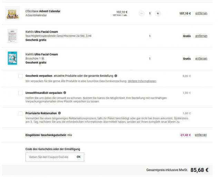Open info icon next to Priorisierte Reklamation
The height and width of the screenshot is (178, 224).
59,113
